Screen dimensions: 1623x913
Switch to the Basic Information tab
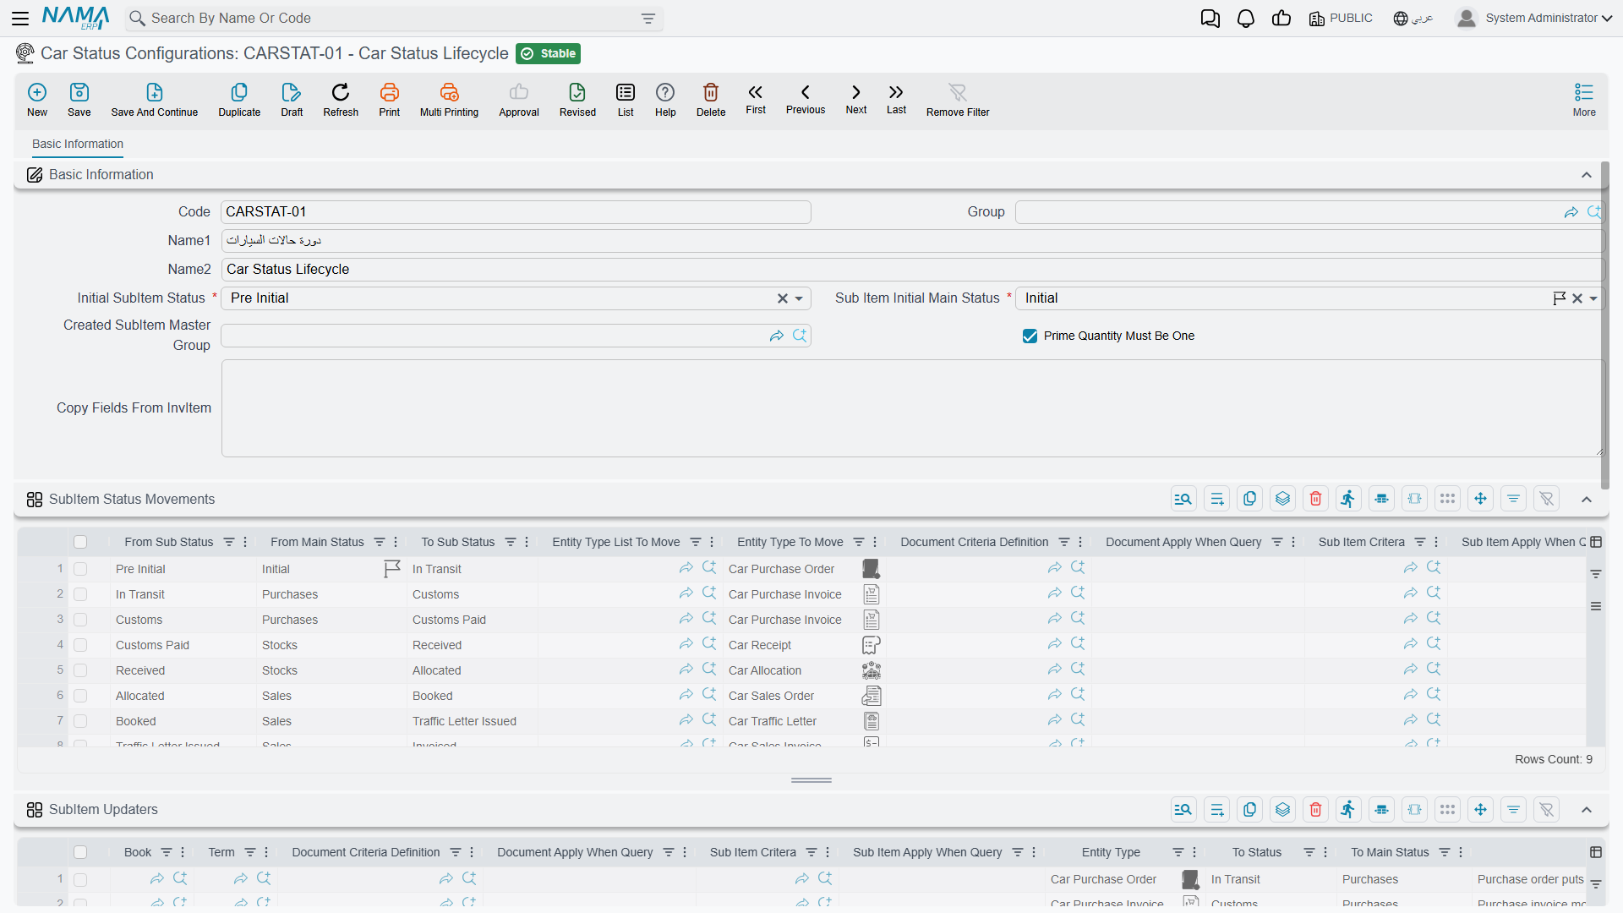pyautogui.click(x=78, y=144)
